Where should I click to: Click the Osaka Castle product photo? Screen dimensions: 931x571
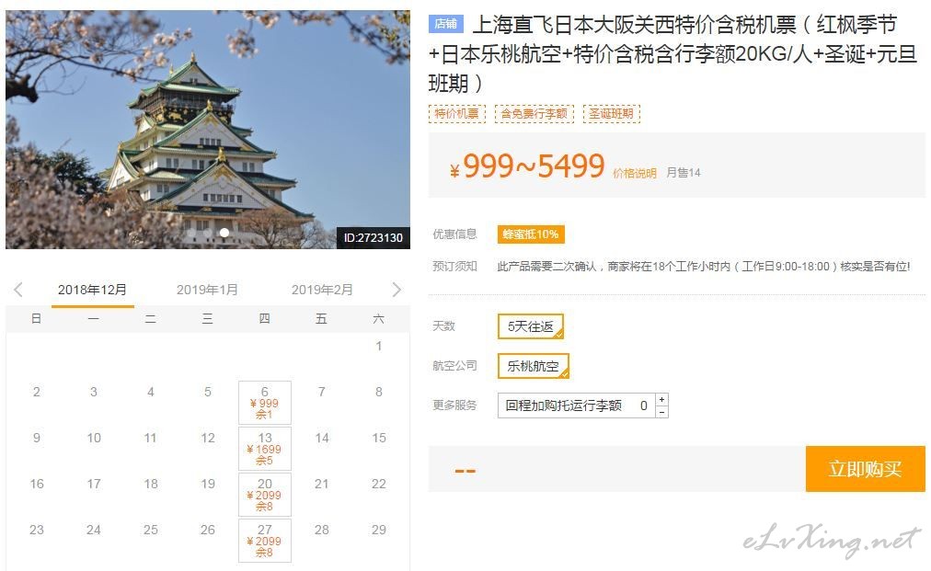click(208, 130)
